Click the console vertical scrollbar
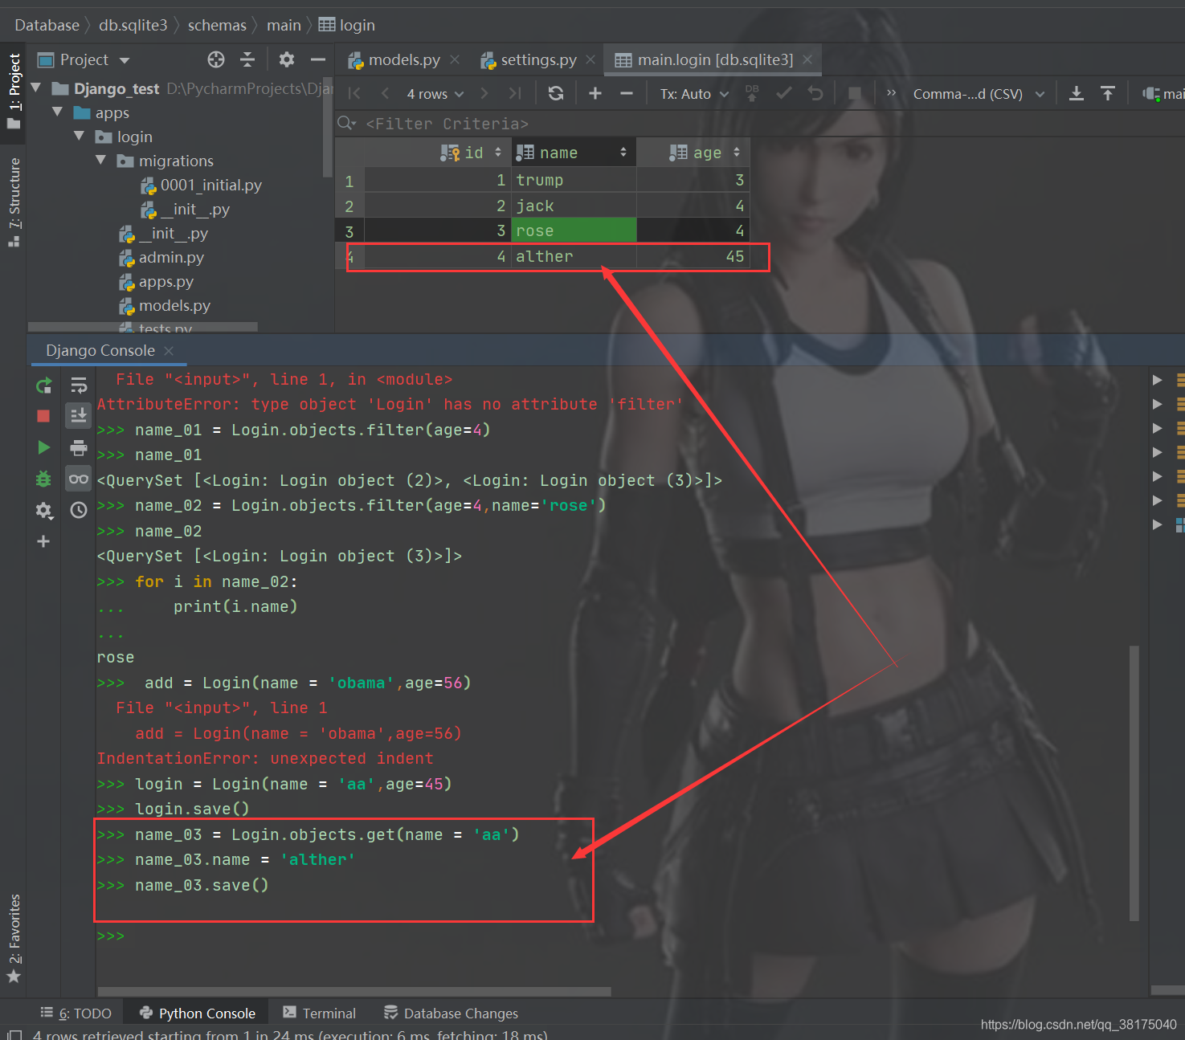Viewport: 1185px width, 1040px height. pyautogui.click(x=1134, y=783)
